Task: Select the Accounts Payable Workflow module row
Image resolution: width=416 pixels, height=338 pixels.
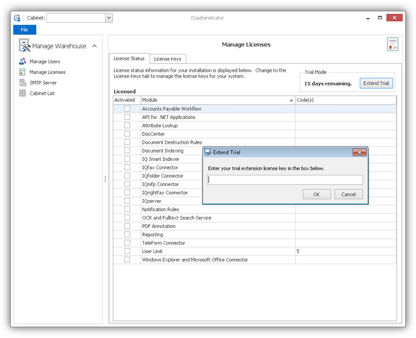Action: (x=255, y=109)
